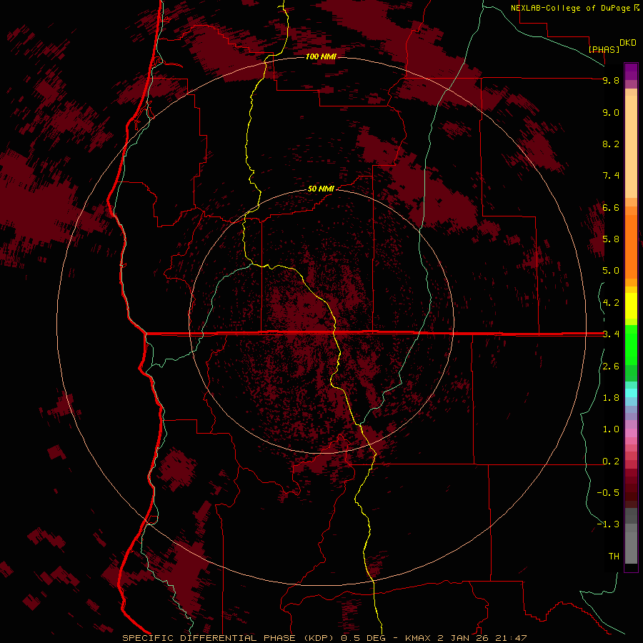This screenshot has width=643, height=643.
Task: Click the -1.3 scale value
Action: click(x=608, y=524)
